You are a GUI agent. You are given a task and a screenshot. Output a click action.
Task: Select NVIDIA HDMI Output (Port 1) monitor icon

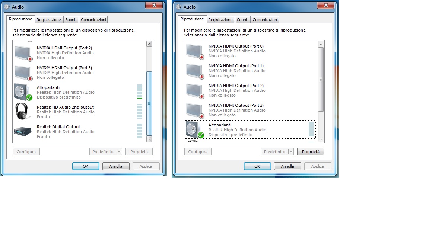[x=195, y=71]
